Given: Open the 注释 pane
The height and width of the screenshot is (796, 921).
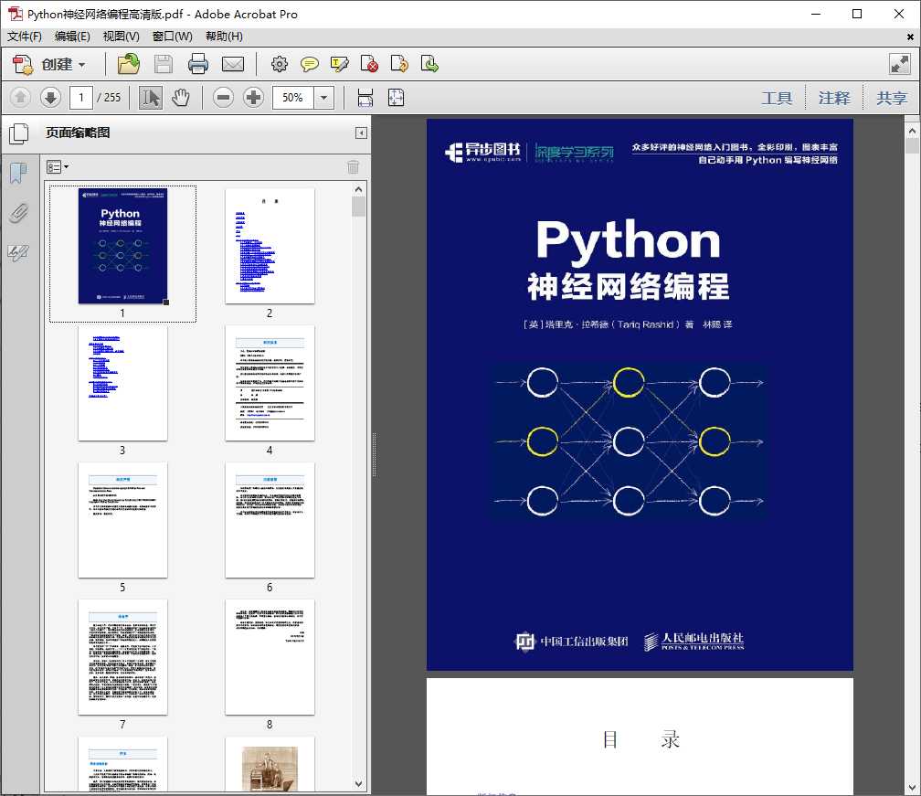Looking at the screenshot, I should coord(834,98).
